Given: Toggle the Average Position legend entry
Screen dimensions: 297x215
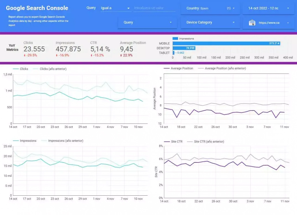Looking at the screenshot, I should [x=178, y=68].
